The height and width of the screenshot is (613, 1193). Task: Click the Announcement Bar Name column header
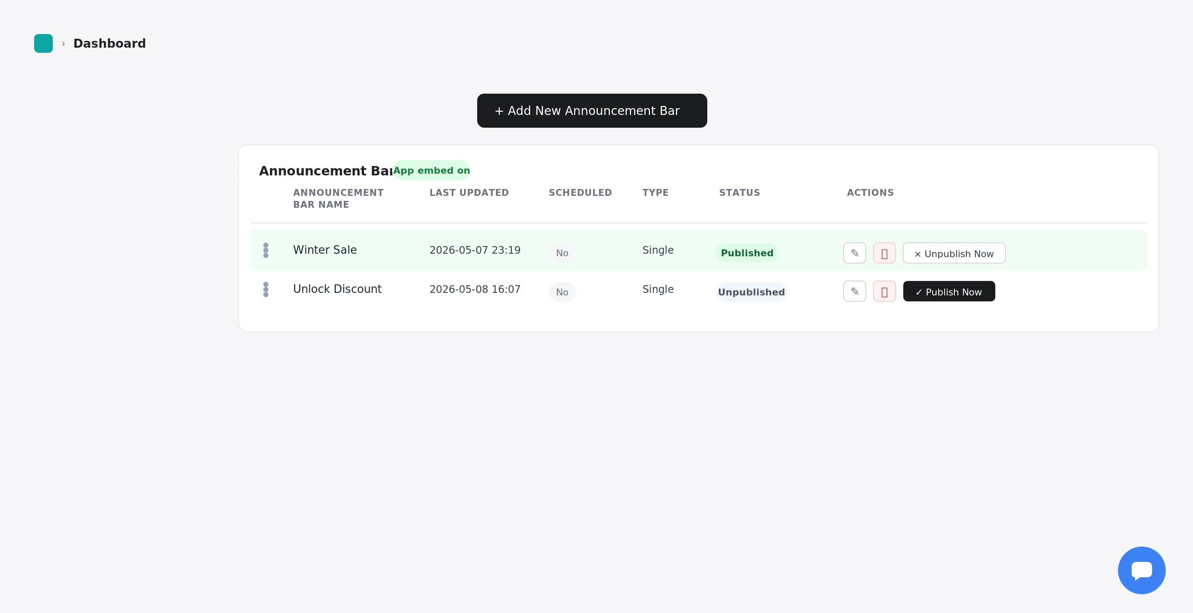coord(338,198)
